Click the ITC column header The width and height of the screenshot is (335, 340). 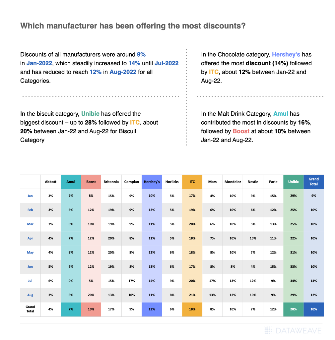click(192, 182)
